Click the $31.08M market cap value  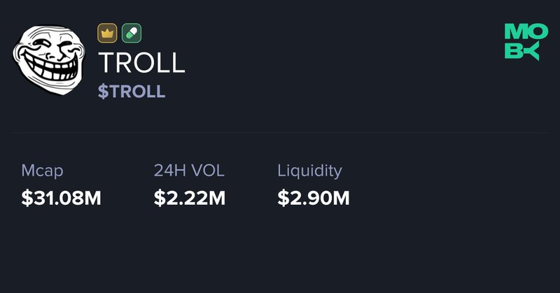(62, 199)
